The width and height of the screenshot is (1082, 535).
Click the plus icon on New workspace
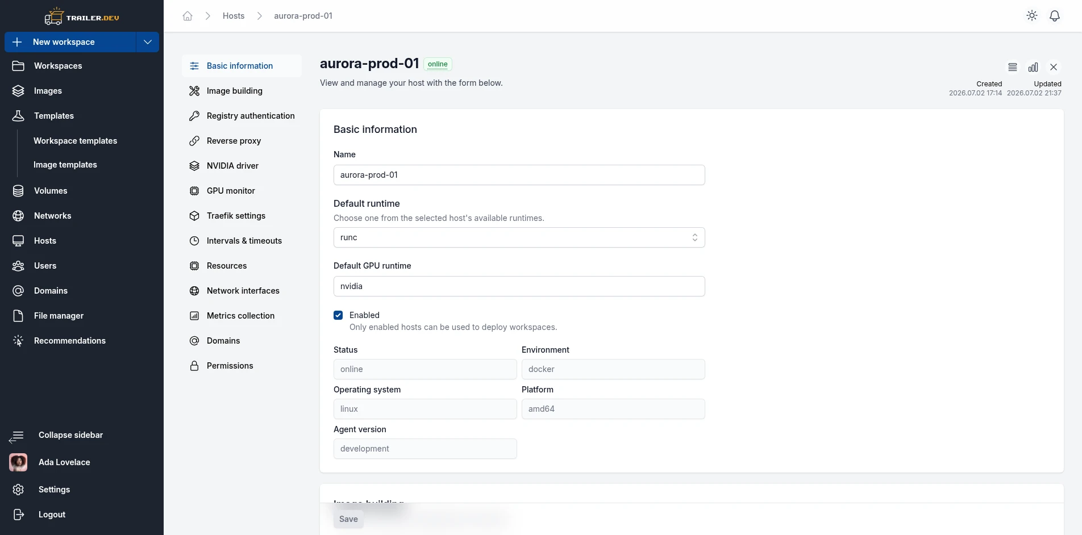pos(17,42)
